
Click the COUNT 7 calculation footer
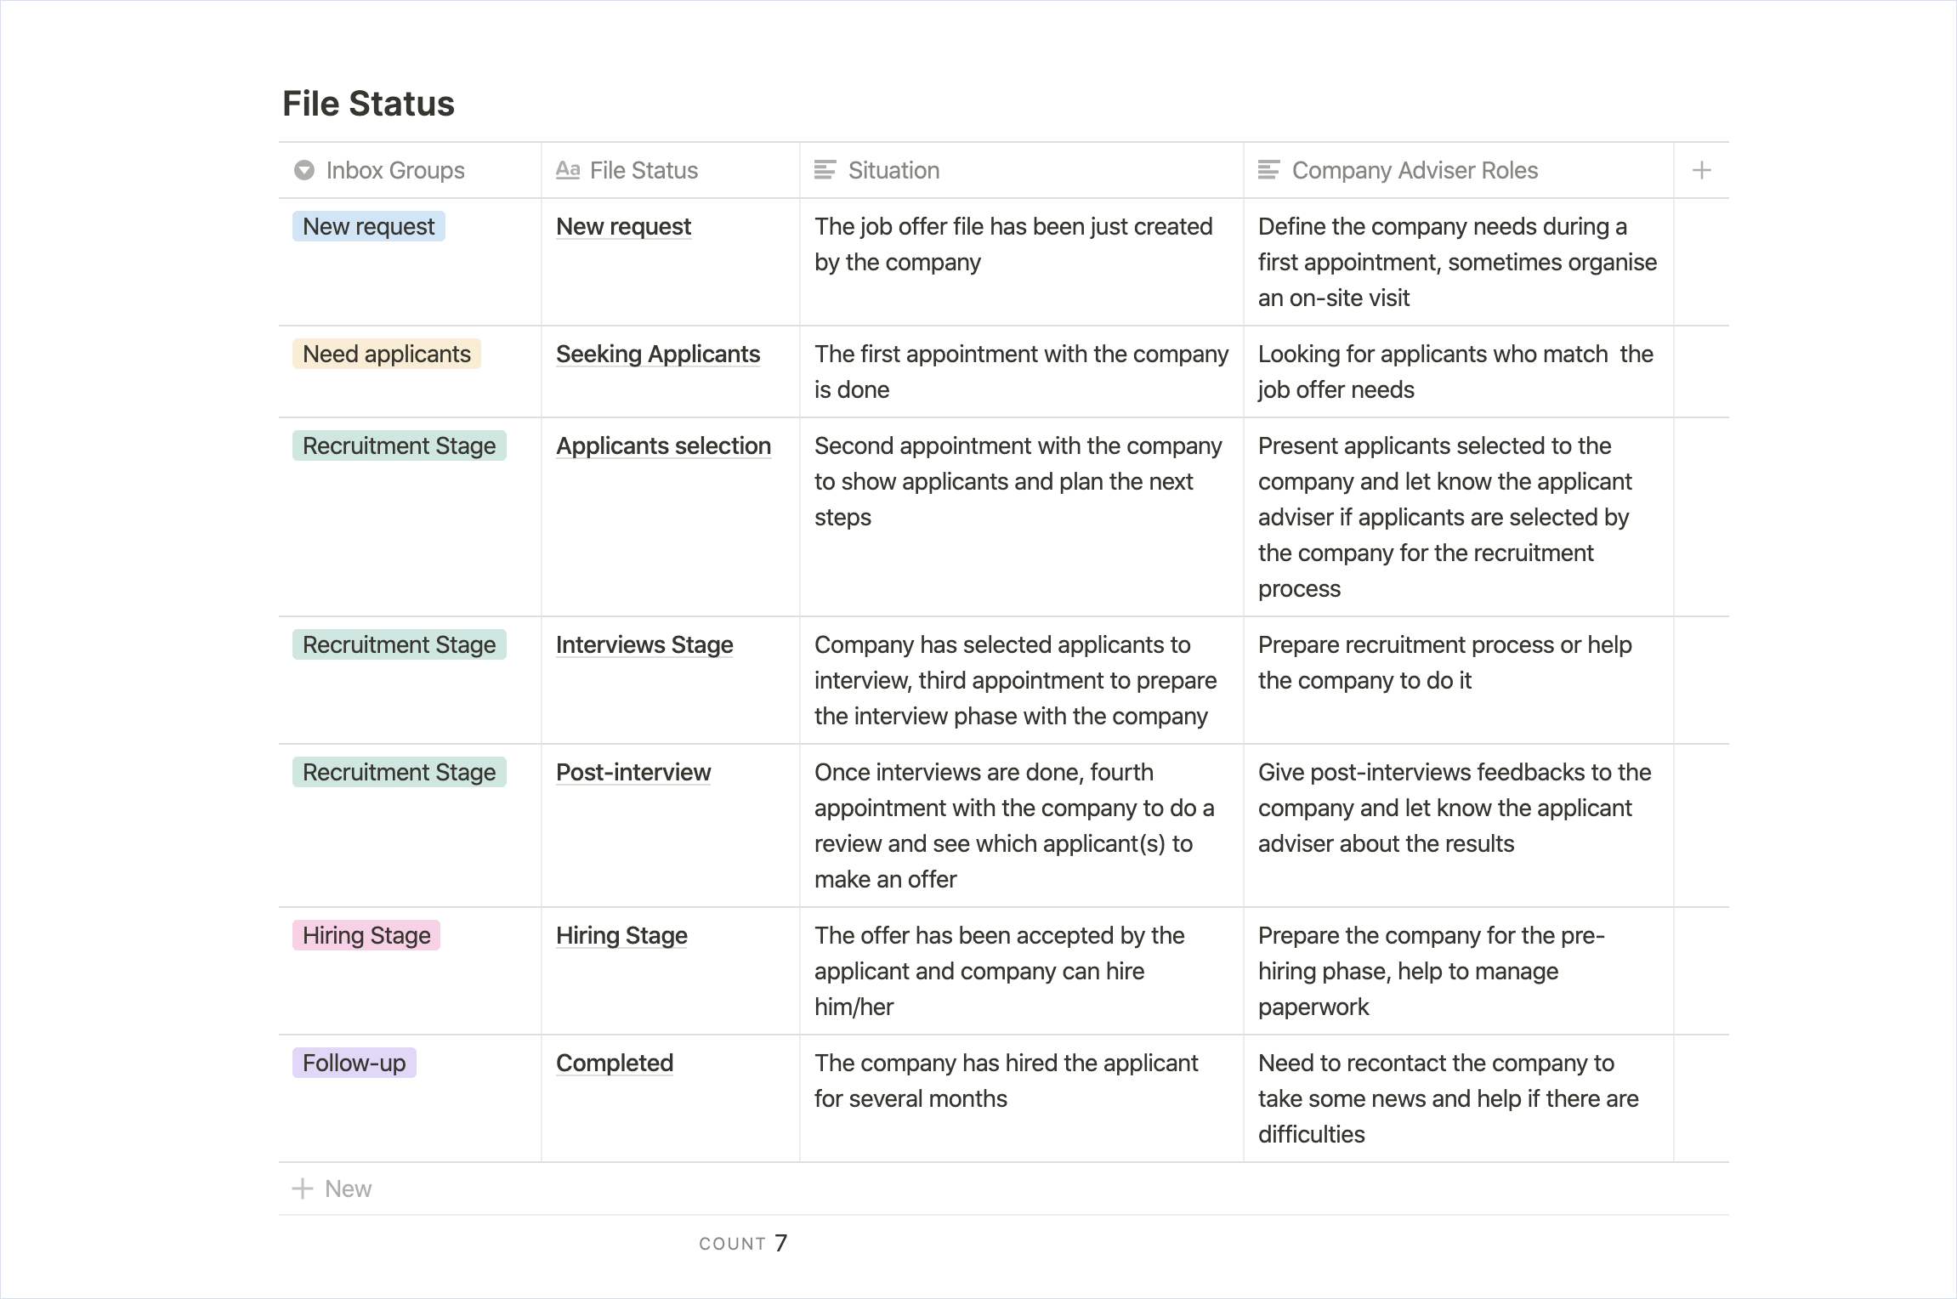click(x=743, y=1243)
